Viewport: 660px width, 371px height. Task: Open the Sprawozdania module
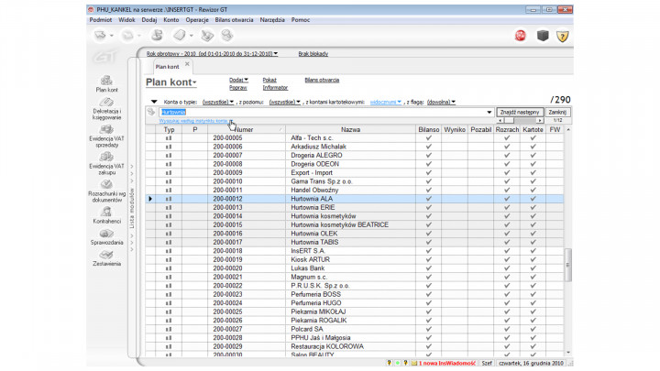coord(106,240)
